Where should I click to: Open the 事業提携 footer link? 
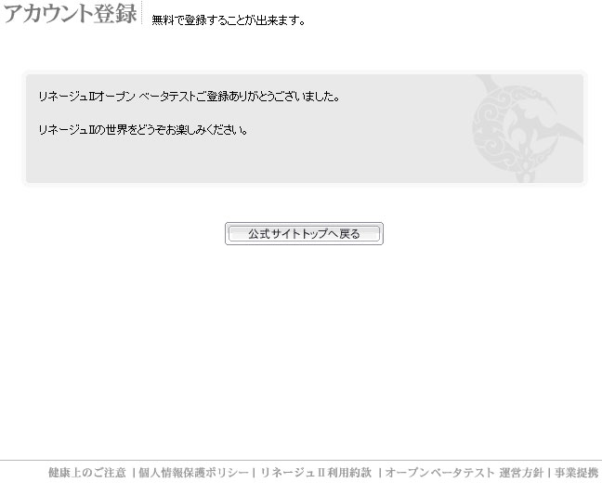click(577, 472)
